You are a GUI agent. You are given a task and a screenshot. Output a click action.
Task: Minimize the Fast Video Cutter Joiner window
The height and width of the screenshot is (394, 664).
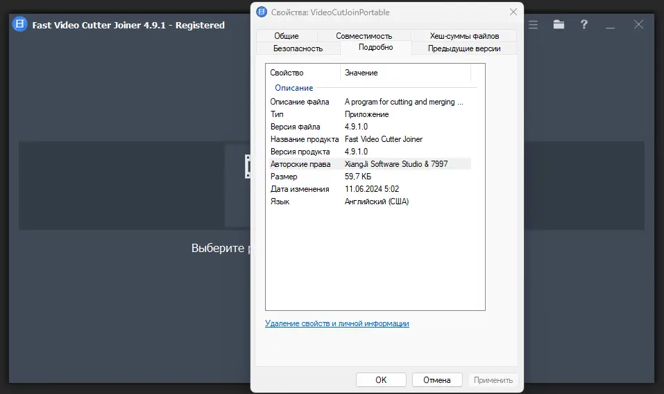pos(611,25)
